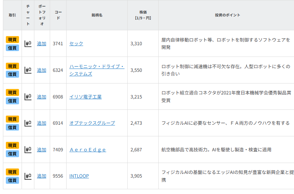This screenshot has height=194, width=294.
Task: Click 信買 button for セック
Action: [12, 48]
